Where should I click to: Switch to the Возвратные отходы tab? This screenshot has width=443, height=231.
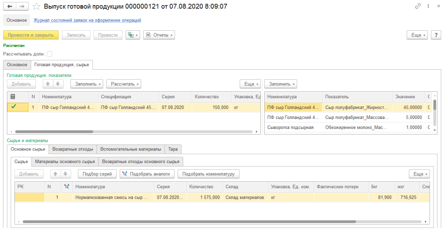coord(72,149)
